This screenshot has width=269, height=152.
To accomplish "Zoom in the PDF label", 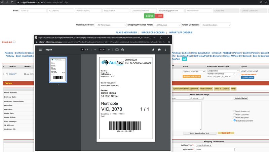I will [109, 50].
